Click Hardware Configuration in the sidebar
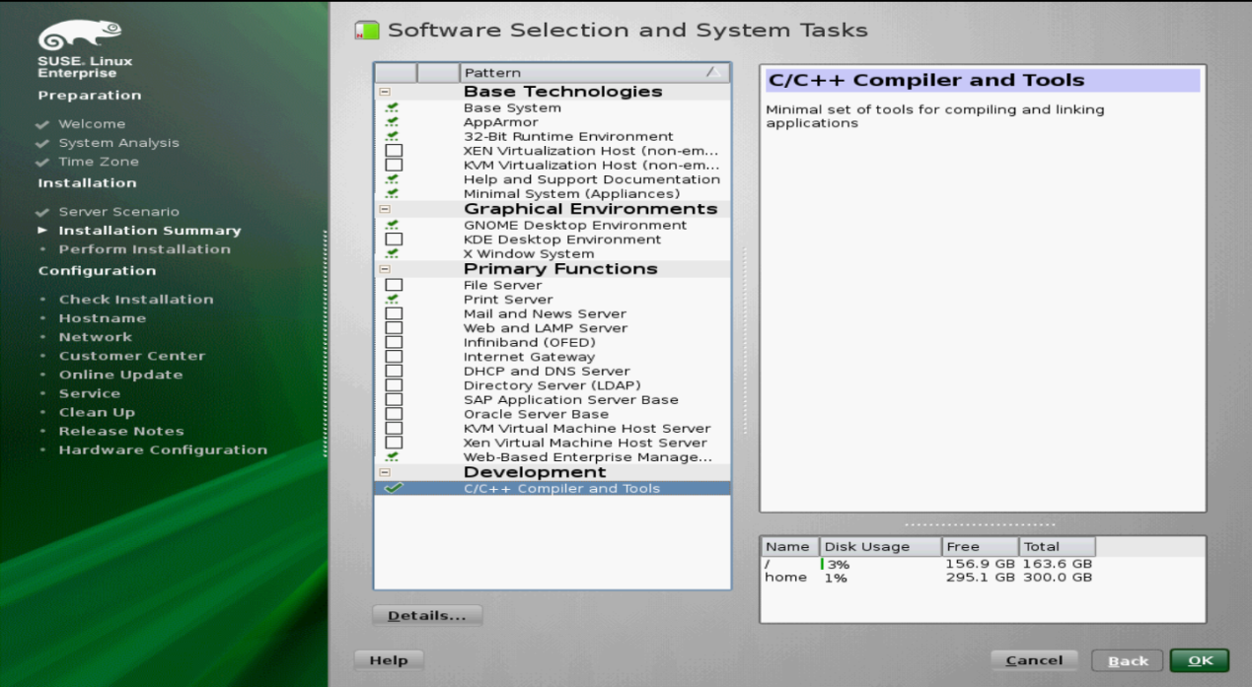 point(163,450)
